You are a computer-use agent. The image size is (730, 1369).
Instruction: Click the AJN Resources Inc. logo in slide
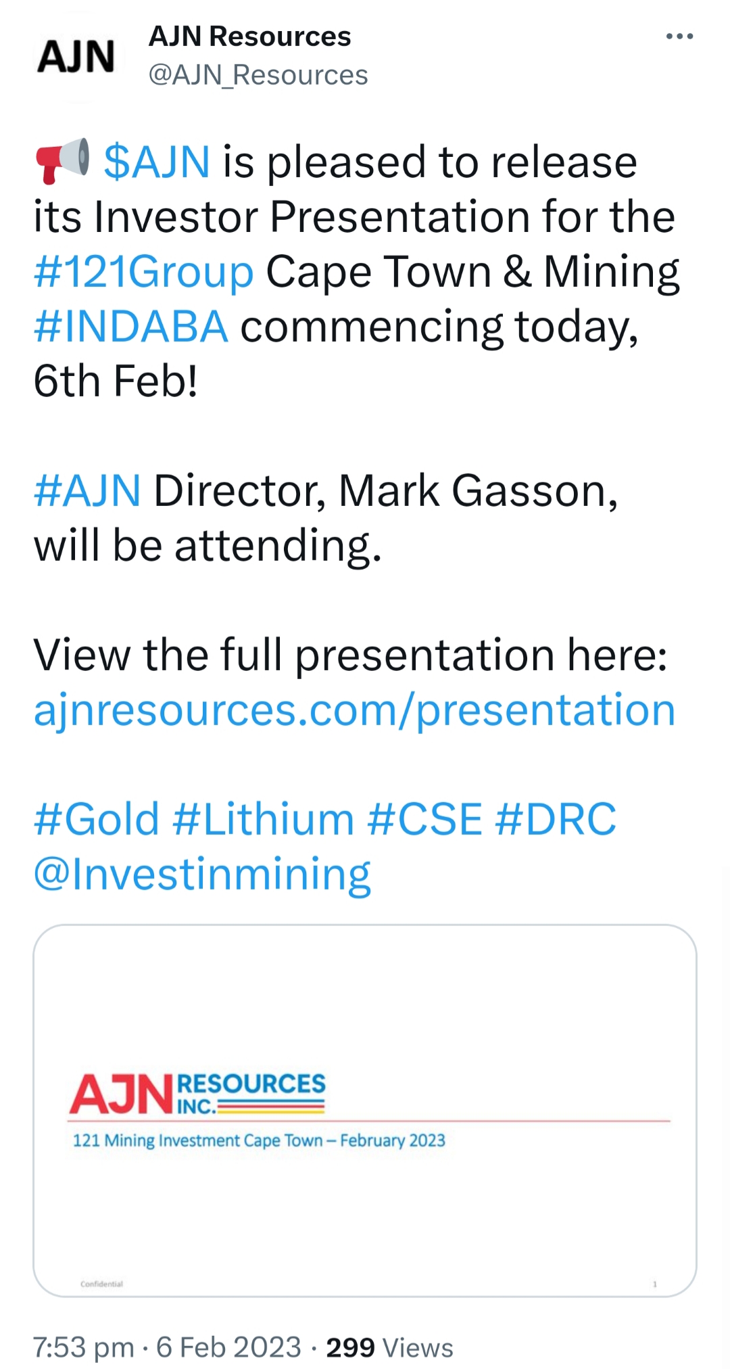(197, 1093)
